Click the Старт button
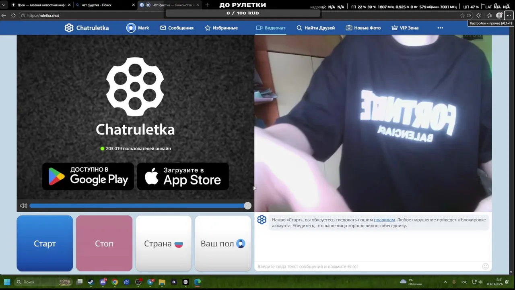 [45, 243]
